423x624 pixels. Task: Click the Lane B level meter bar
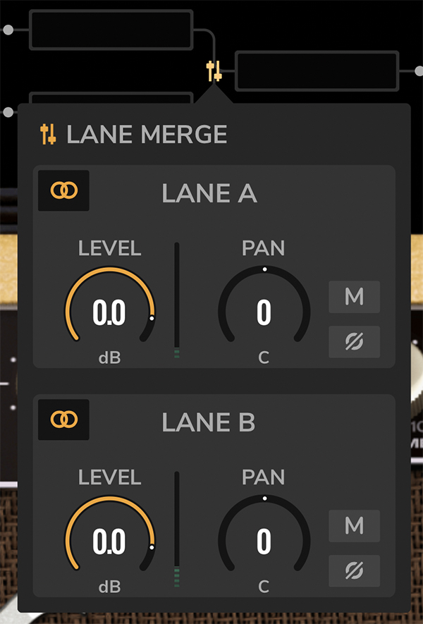click(177, 530)
